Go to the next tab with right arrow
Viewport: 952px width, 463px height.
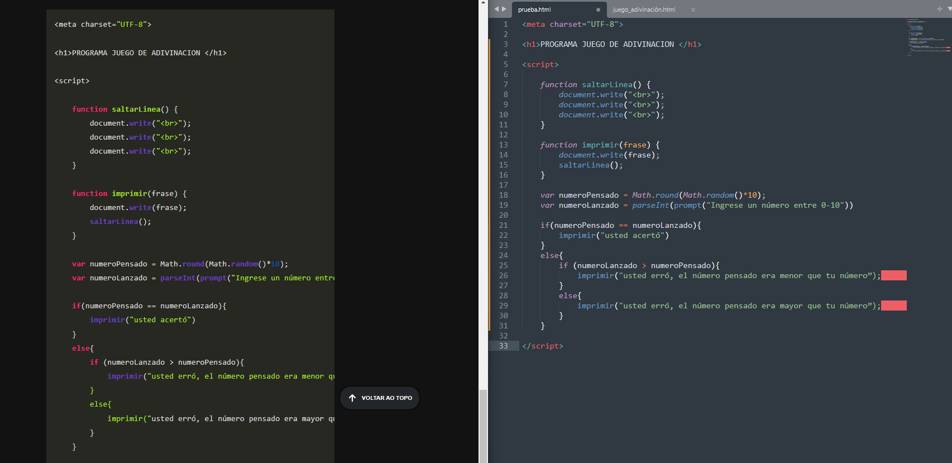504,9
